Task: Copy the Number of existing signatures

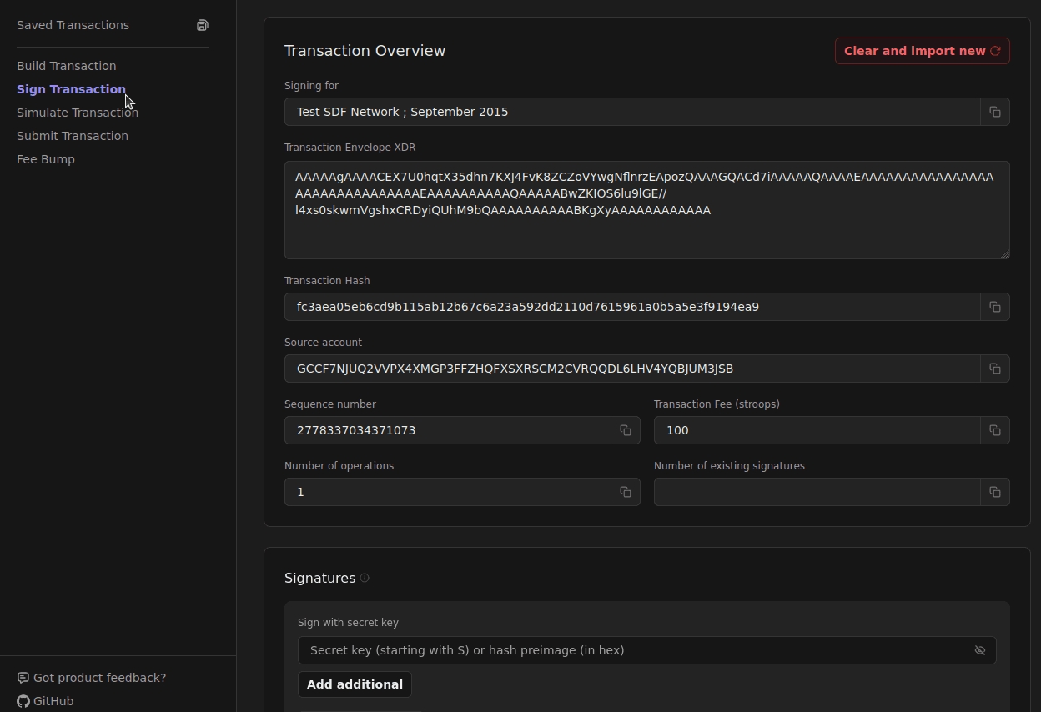Action: tap(994, 492)
